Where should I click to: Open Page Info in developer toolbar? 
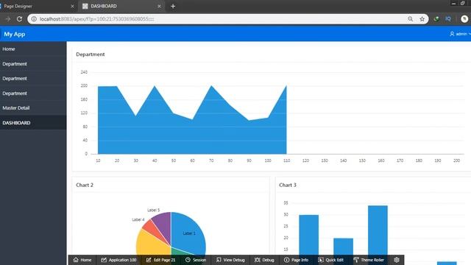tap(296, 260)
